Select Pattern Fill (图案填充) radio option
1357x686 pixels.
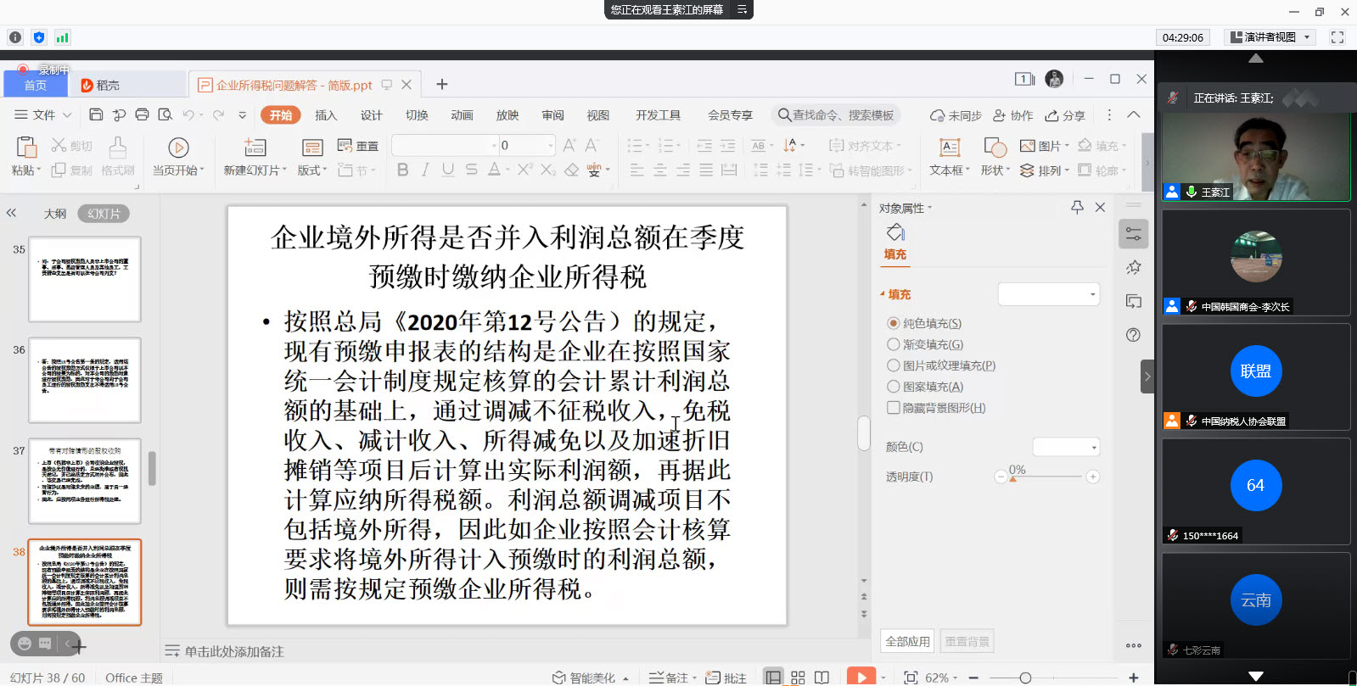[925, 387]
